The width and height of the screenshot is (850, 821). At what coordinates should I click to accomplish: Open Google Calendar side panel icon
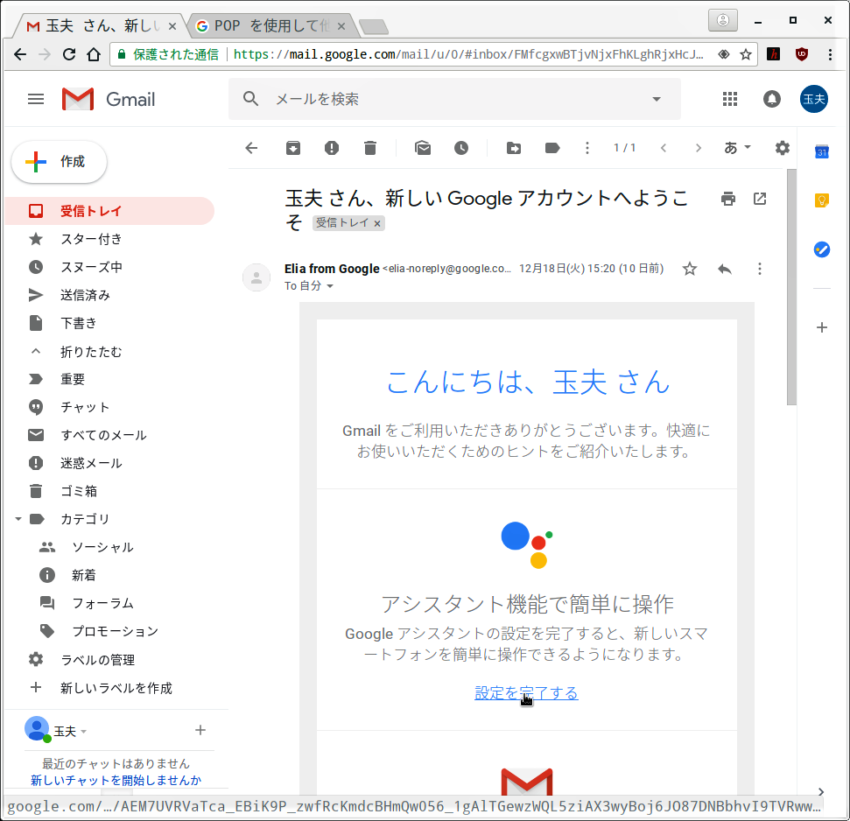[x=822, y=151]
